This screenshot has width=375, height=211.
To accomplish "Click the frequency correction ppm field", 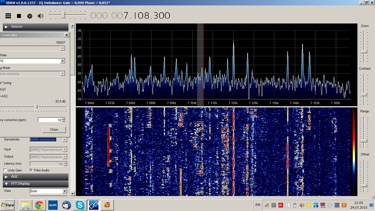I will (49, 120).
